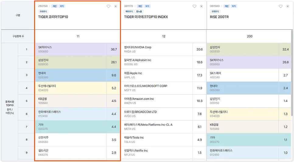
Task: Click constituent count 200 for RISE 200TR
Action: (x=250, y=36)
